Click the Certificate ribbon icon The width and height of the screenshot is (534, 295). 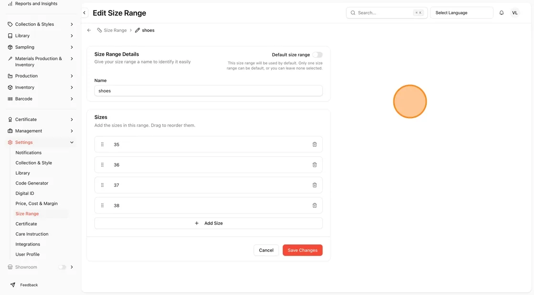click(10, 120)
